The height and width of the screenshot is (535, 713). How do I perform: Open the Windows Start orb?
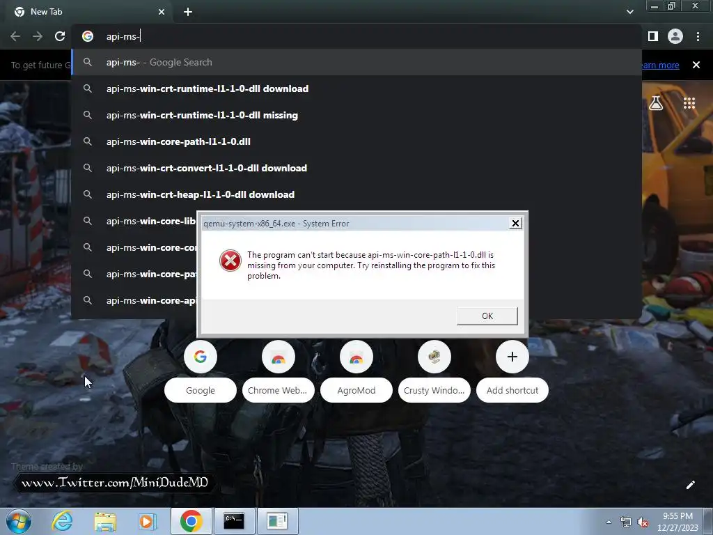19,521
